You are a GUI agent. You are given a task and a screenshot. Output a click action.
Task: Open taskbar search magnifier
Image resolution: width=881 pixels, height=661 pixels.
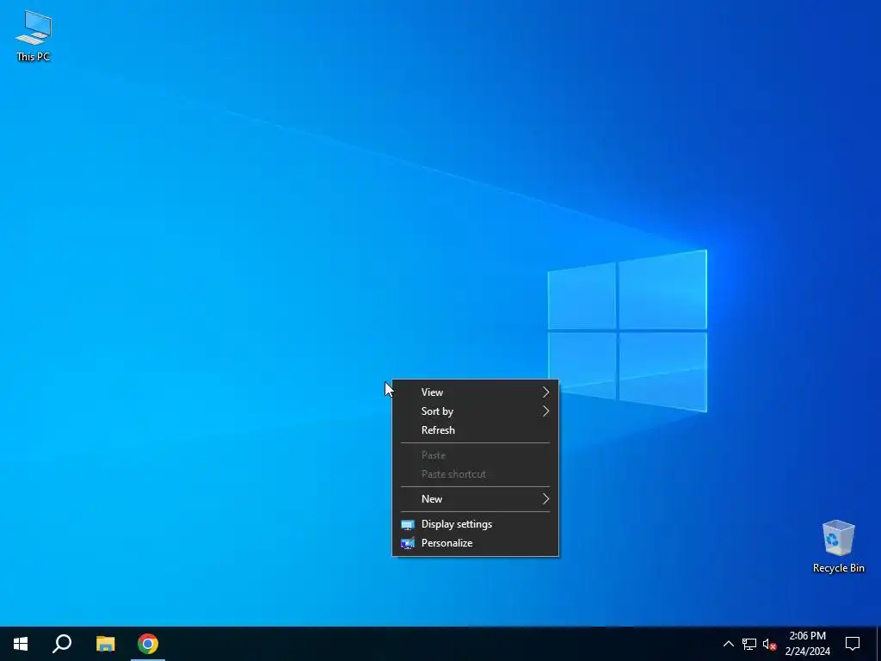62,644
